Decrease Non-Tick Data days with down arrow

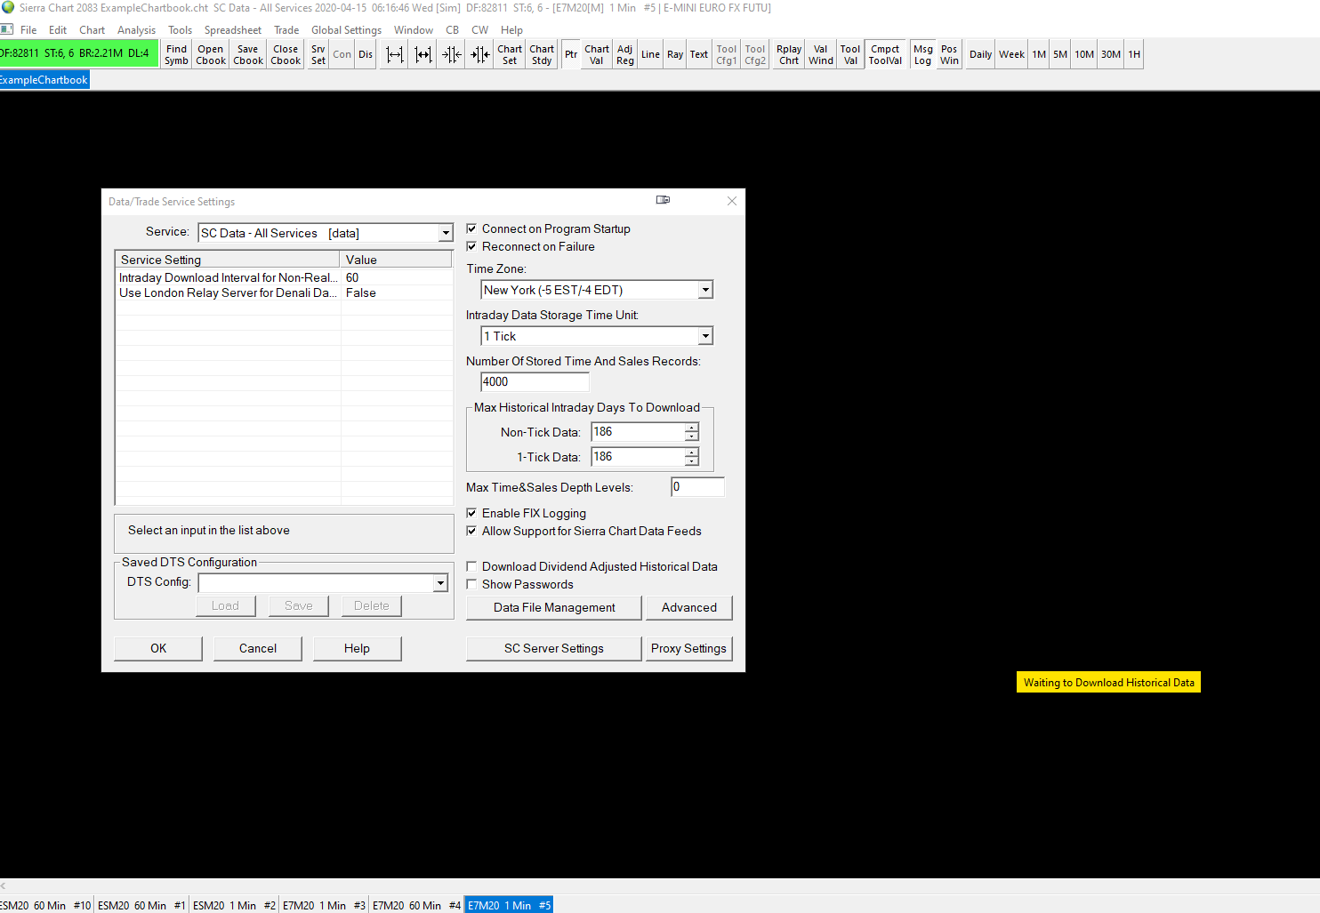pos(691,436)
